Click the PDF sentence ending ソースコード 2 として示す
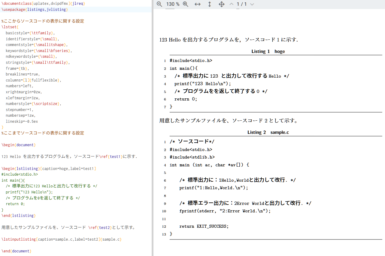385x256 pixels. (229, 121)
